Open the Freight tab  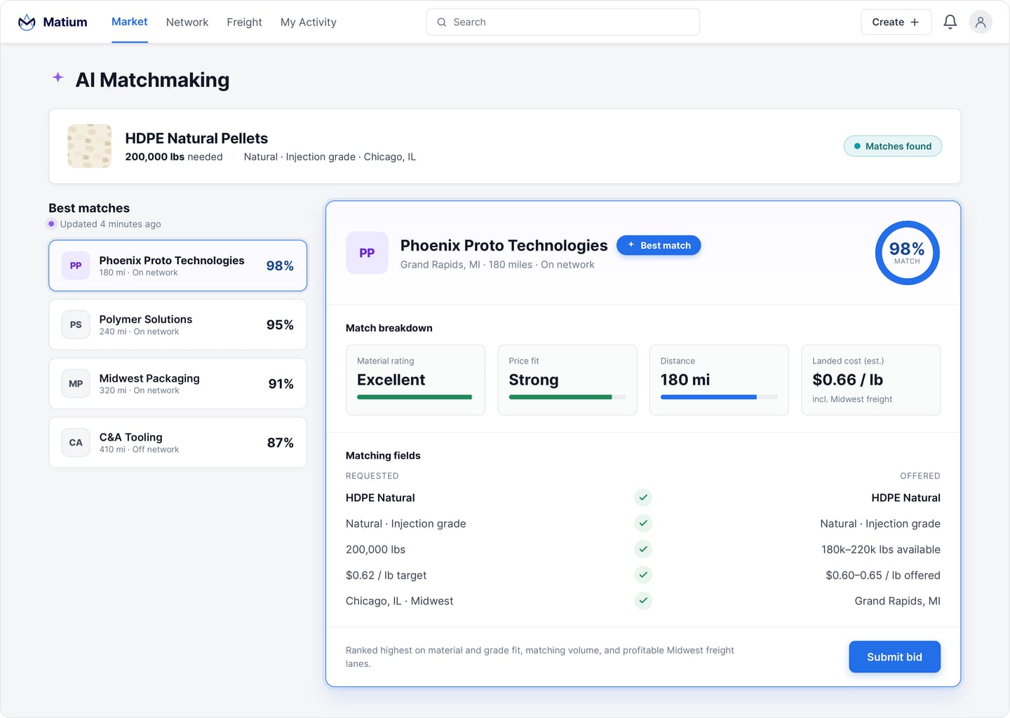pos(244,22)
